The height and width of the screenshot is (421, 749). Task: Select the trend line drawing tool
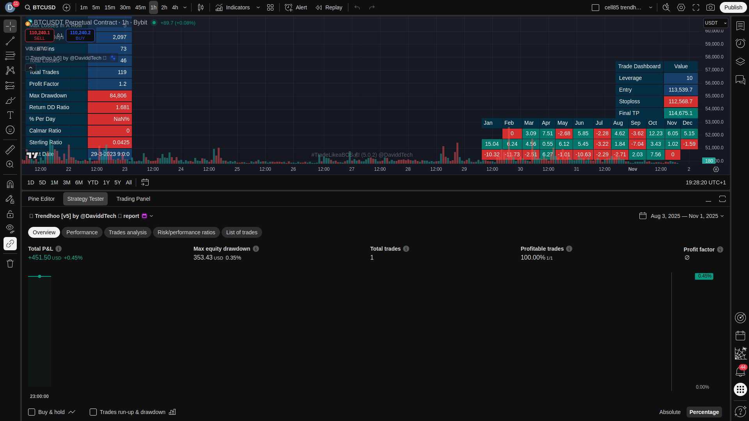coord(10,41)
